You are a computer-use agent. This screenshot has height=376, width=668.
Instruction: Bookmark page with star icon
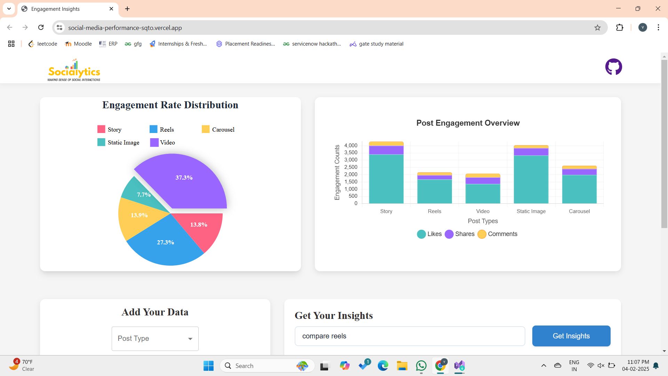(x=597, y=28)
